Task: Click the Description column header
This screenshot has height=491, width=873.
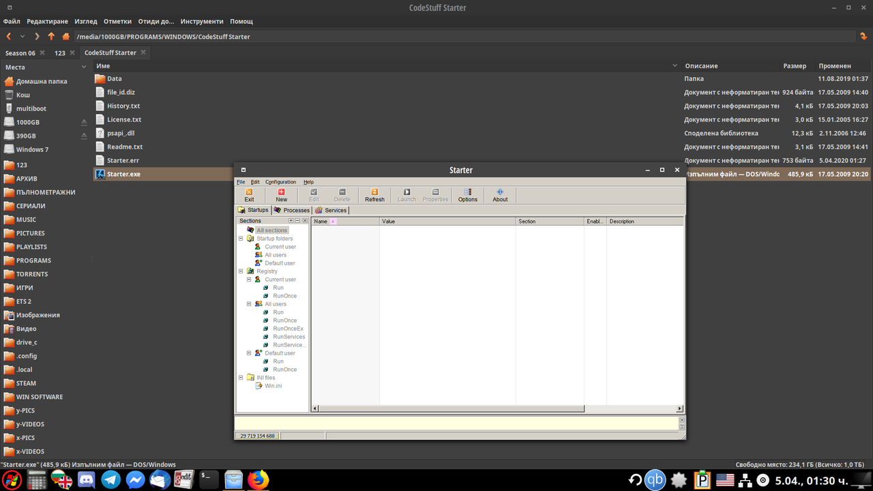Action: click(645, 222)
